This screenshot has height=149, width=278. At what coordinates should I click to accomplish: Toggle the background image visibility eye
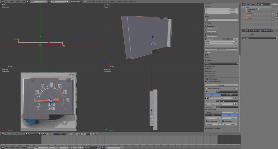tap(234, 88)
